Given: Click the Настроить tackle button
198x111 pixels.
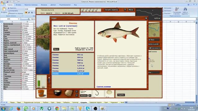Looking at the screenshot, I should pos(84,96).
